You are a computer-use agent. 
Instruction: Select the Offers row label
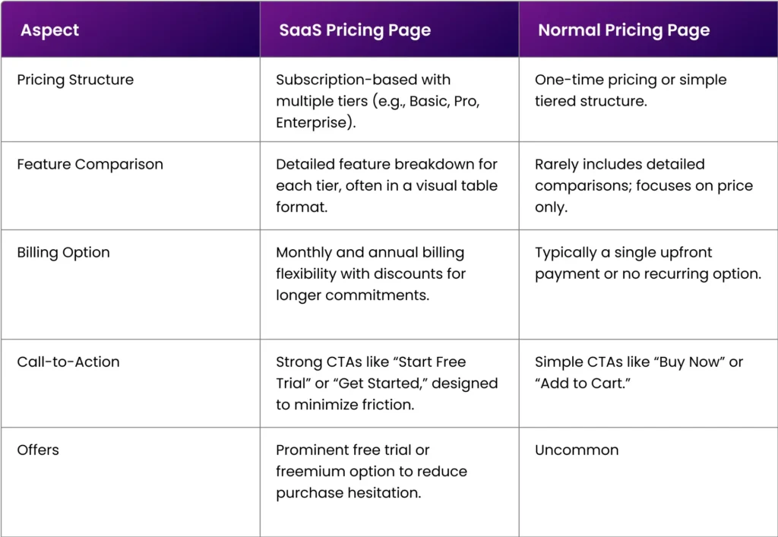click(x=38, y=450)
